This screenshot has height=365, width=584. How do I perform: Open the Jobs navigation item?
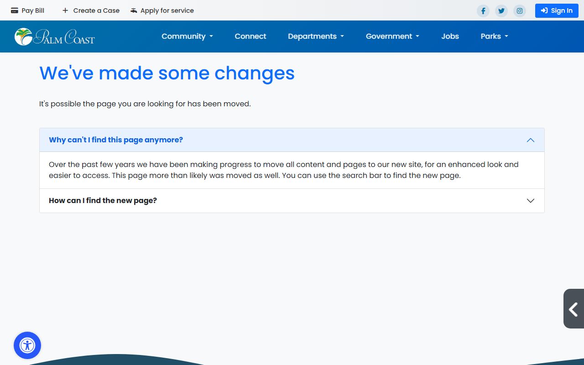pos(450,36)
